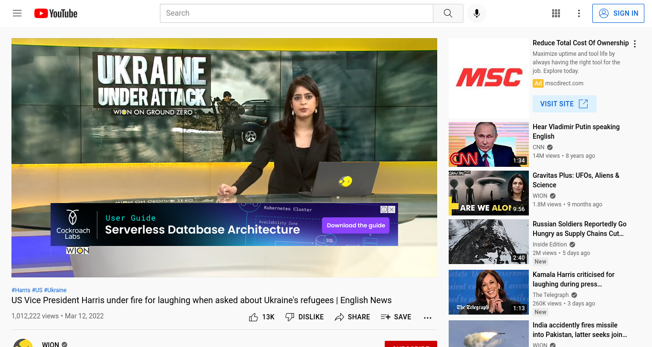Image resolution: width=652 pixels, height=347 pixels.
Task: Open the missile video thumbnail
Action: pyautogui.click(x=489, y=334)
